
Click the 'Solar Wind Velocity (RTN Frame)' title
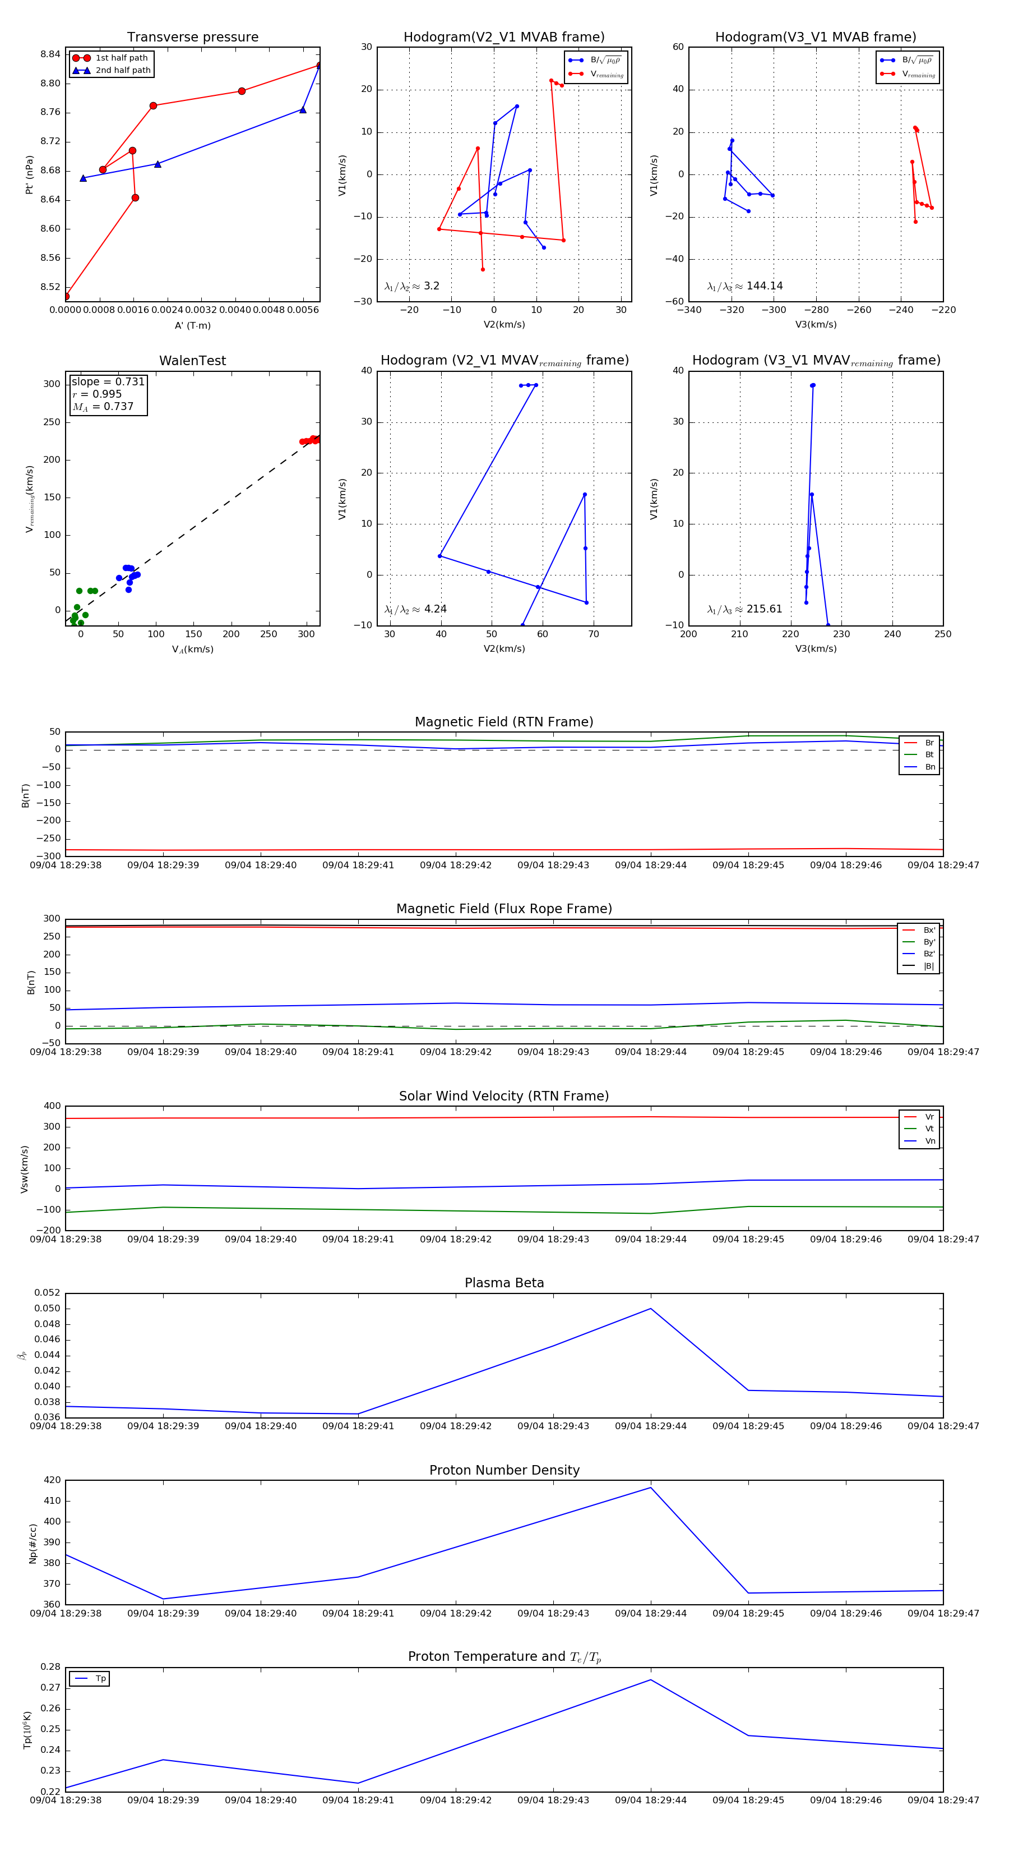click(503, 1096)
